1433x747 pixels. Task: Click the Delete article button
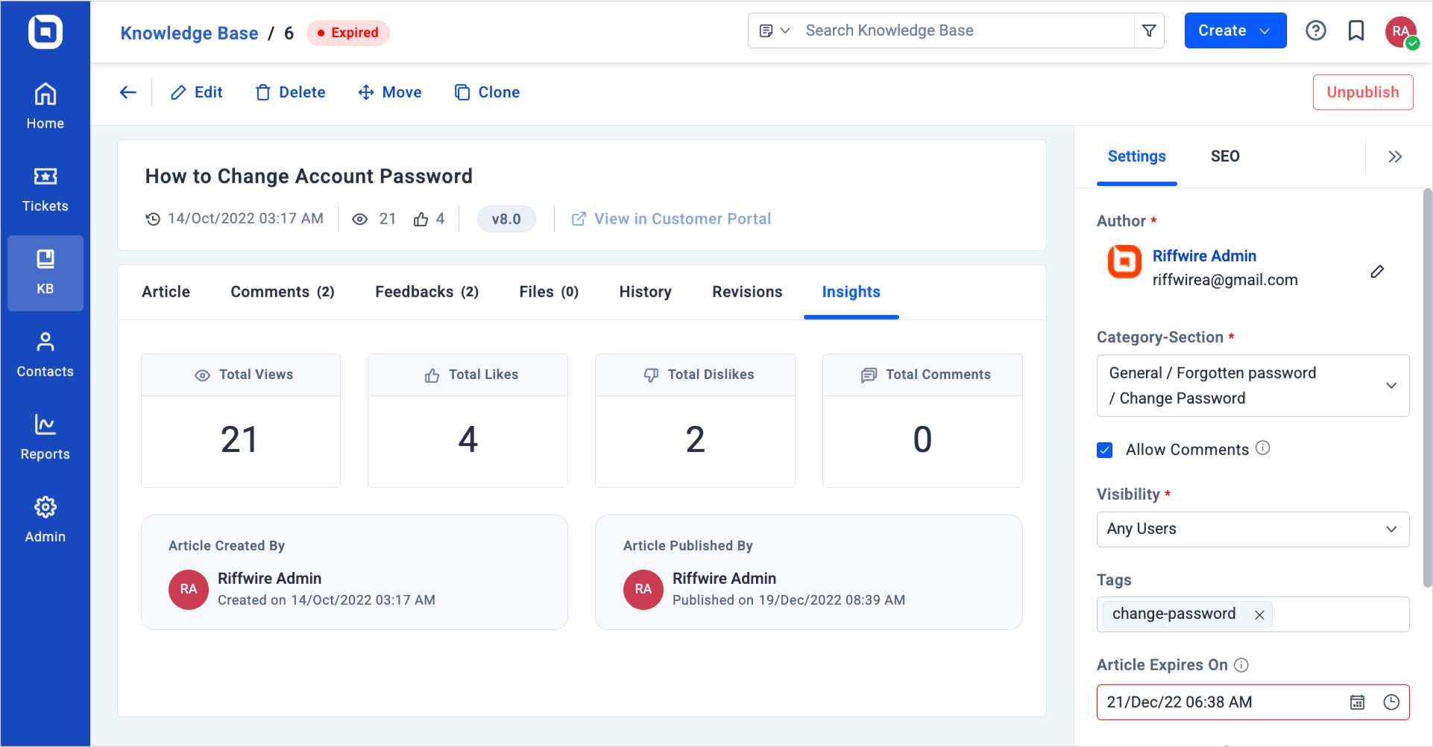pos(291,92)
